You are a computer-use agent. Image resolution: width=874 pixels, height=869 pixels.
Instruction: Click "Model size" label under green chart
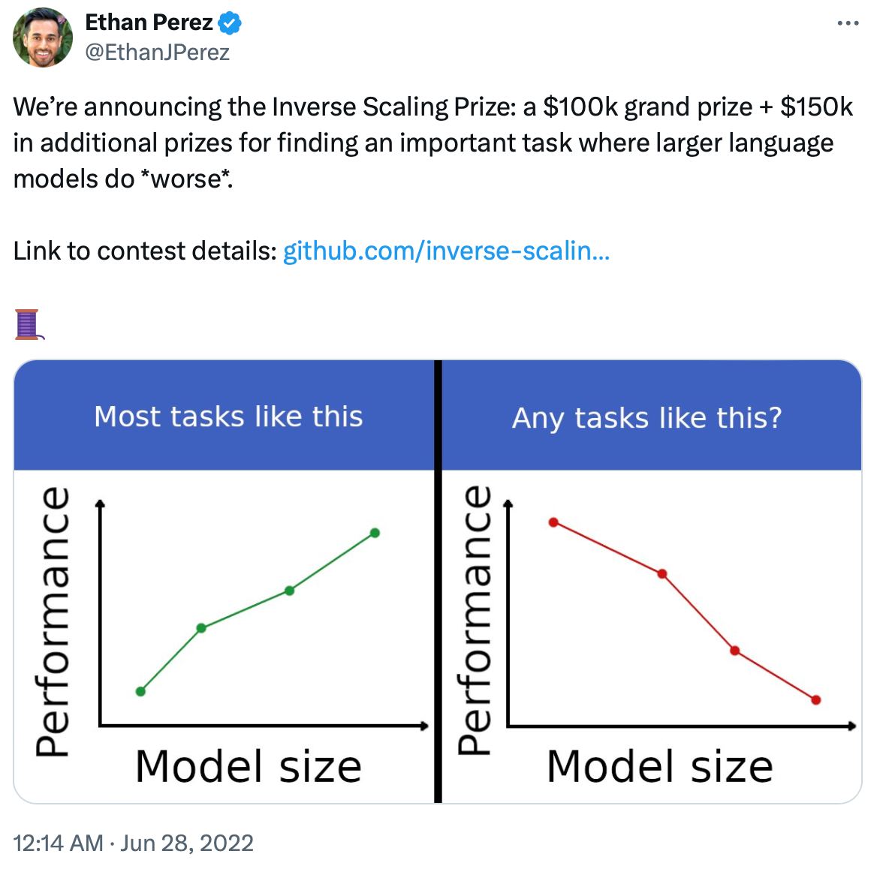(249, 766)
